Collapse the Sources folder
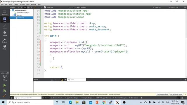187x105 pixels. point(12,15)
